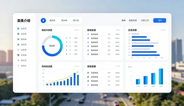Select the seventh sidebar item's gray icon

pos(18,60)
